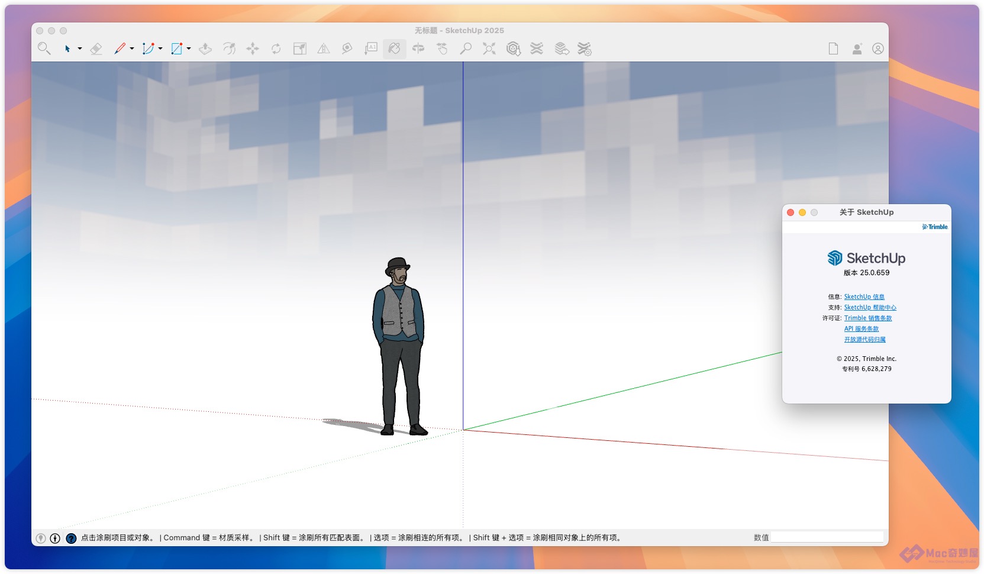Click the © 2025, Trimble Inc. text
Image resolution: width=984 pixels, height=574 pixels.
point(867,359)
